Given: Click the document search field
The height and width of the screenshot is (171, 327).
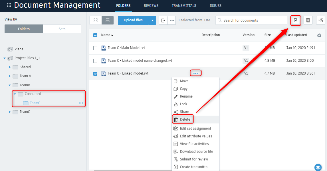Looking at the screenshot, I should (x=251, y=20).
